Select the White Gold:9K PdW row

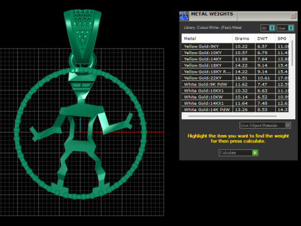coord(235,84)
